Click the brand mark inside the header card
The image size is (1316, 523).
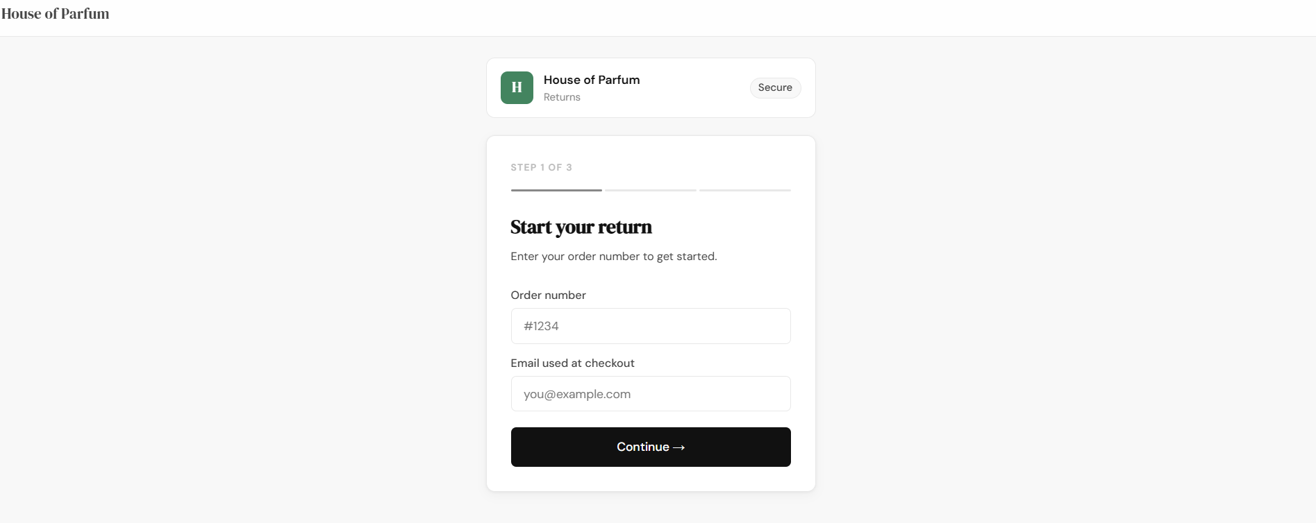(x=516, y=87)
